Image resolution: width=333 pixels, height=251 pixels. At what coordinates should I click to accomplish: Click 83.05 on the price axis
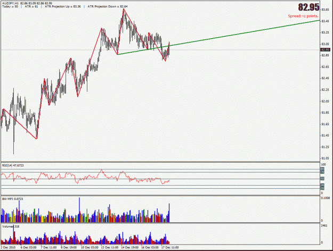[x=326, y=44]
